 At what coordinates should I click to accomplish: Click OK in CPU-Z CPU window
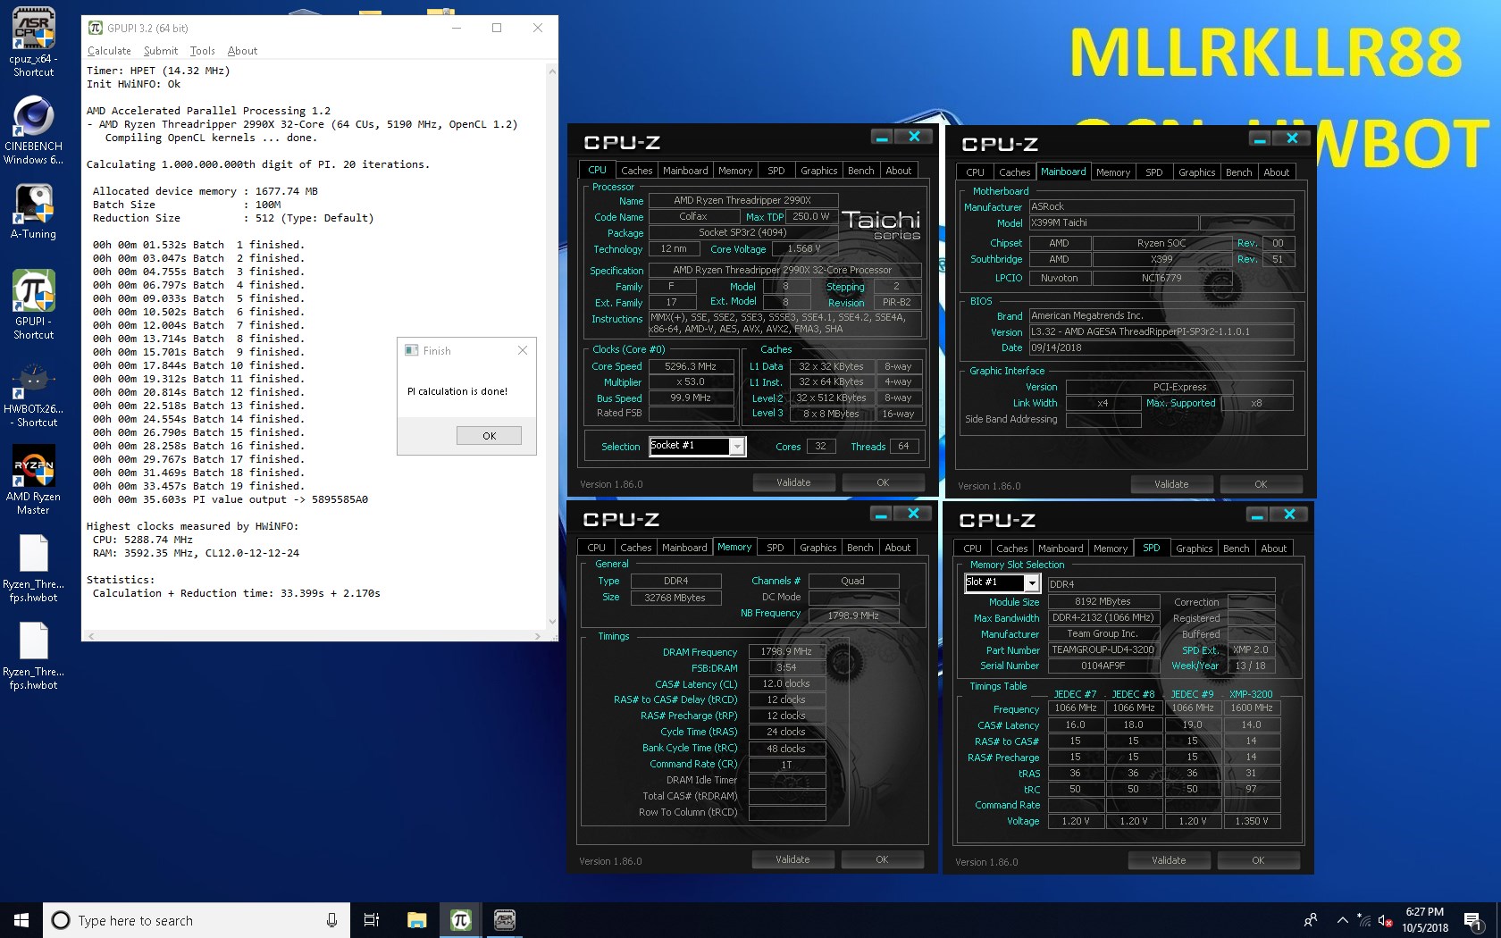point(883,482)
